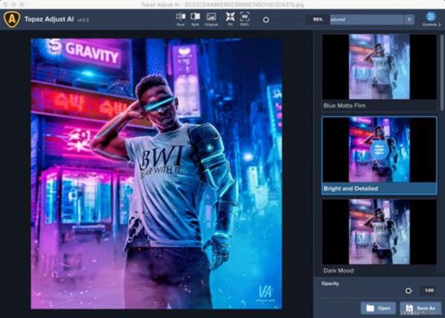445x318 pixels.
Task: Enable Split view comparison
Action: coord(196,18)
